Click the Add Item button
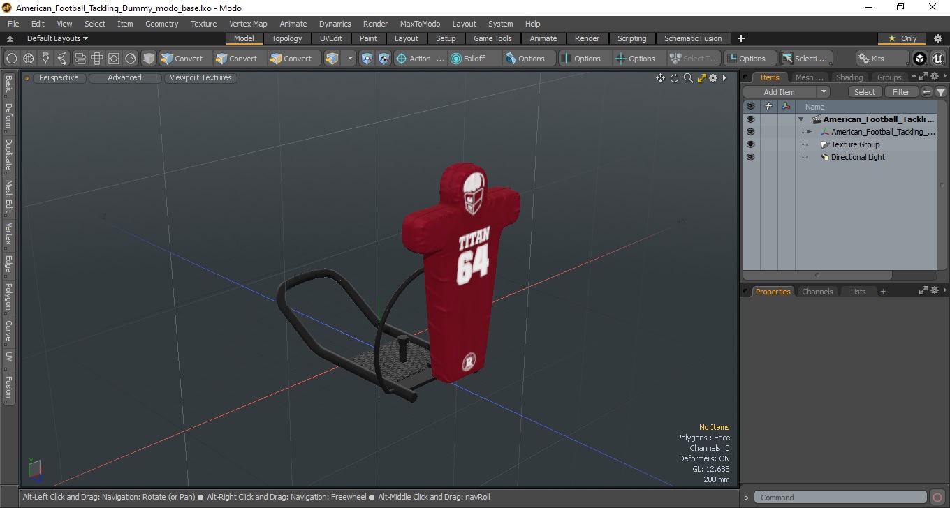 (x=780, y=92)
